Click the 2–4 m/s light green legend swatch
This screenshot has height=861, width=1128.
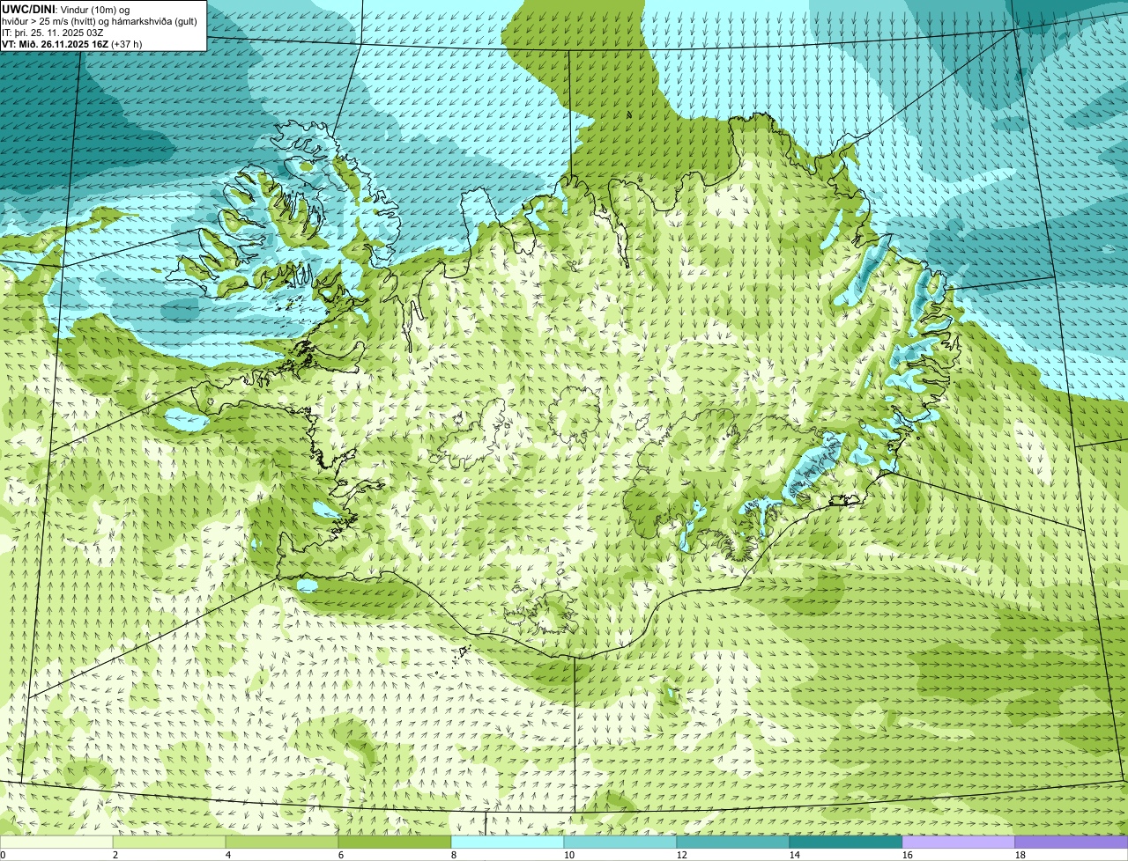coord(169,843)
